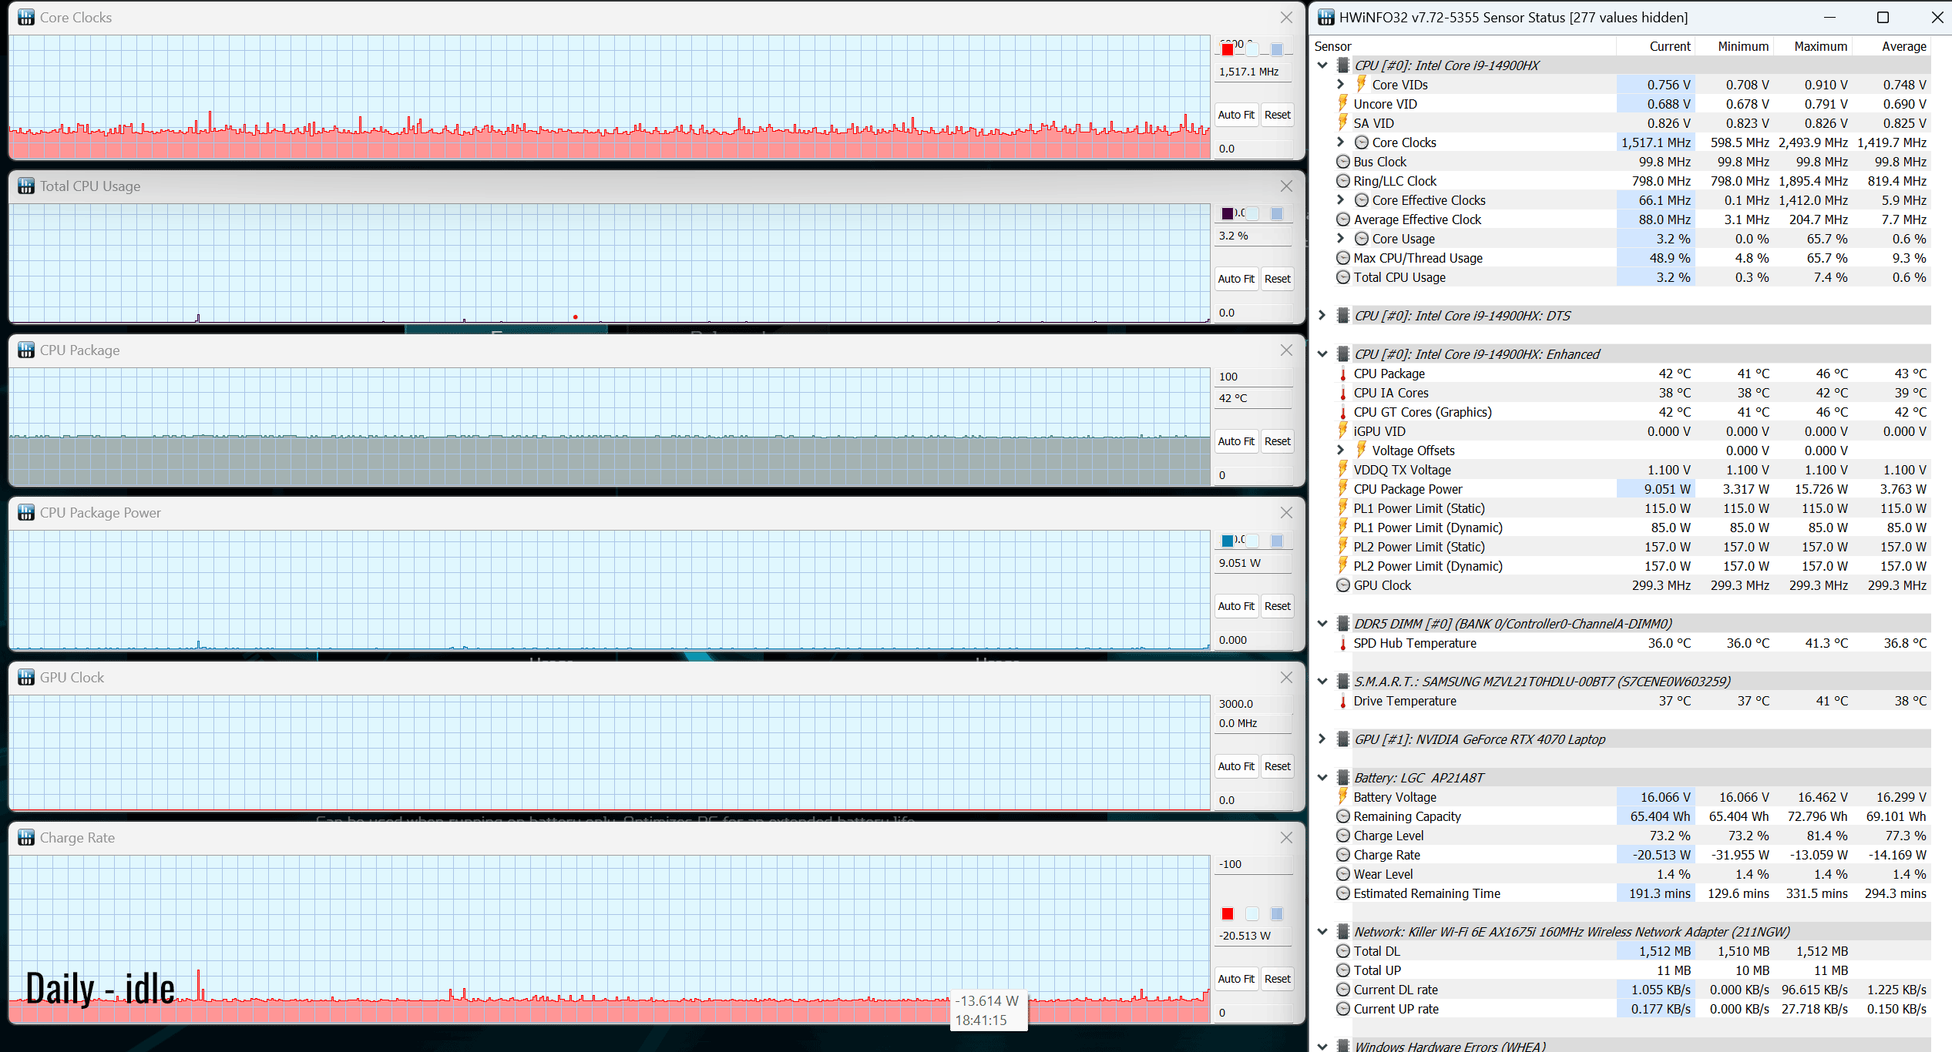This screenshot has width=1952, height=1052.
Task: Expand the GPU [#1]: NVIDIA GeForce RTX 4070 group
Action: (x=1323, y=739)
